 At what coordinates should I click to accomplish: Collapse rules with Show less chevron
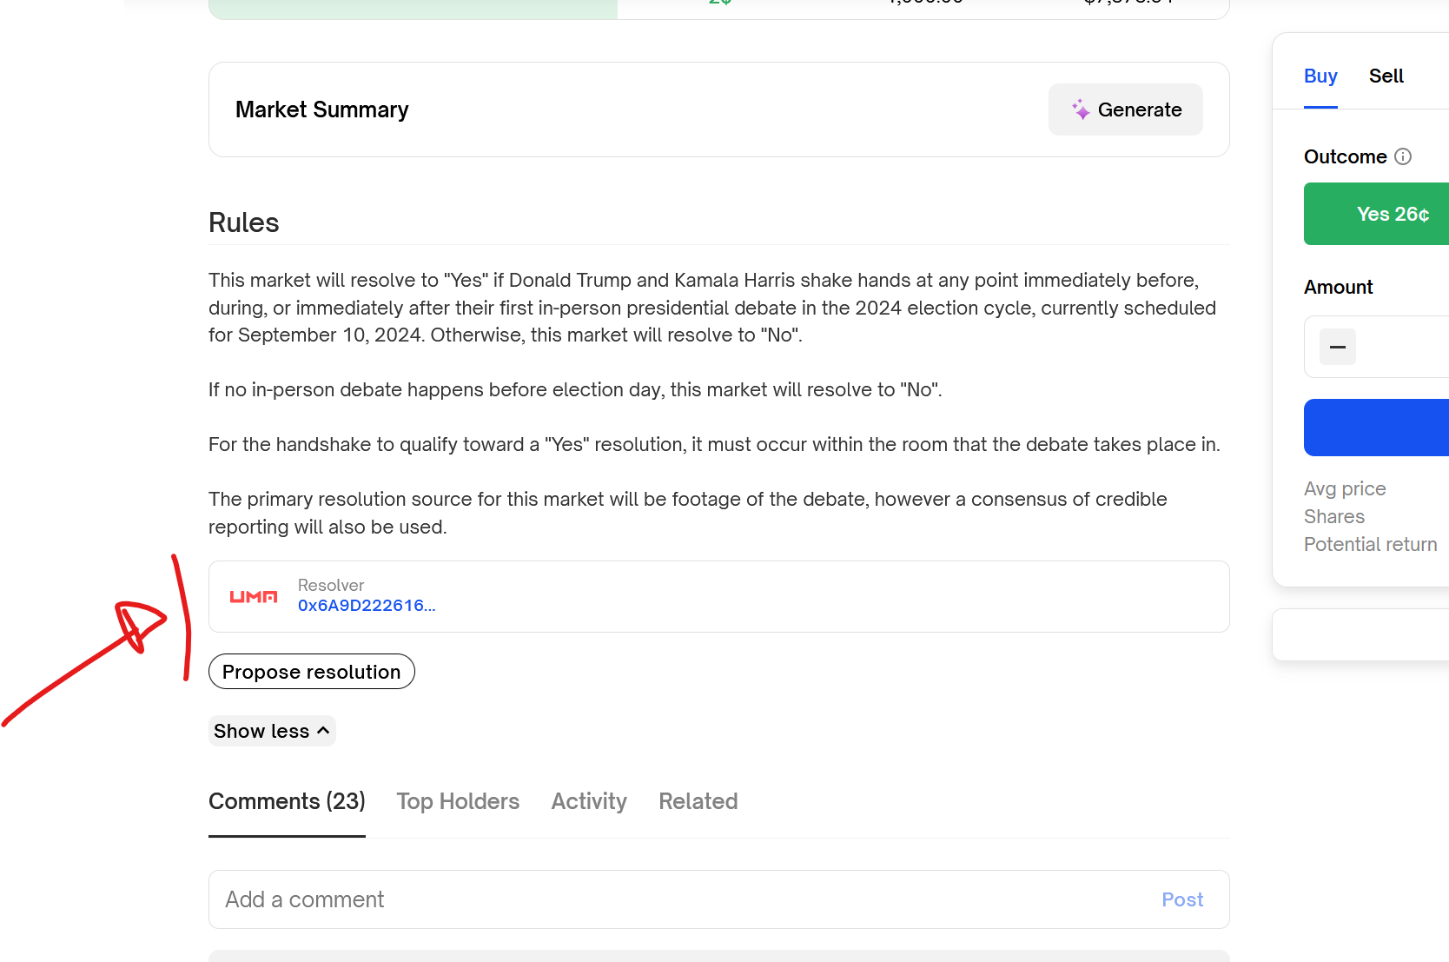pyautogui.click(x=323, y=731)
